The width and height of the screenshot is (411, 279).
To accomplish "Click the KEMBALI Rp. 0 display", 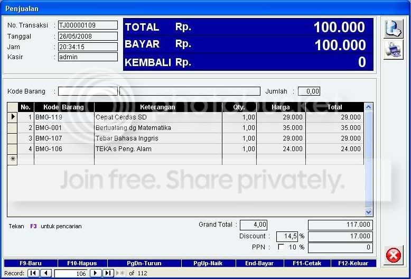I will (x=248, y=62).
